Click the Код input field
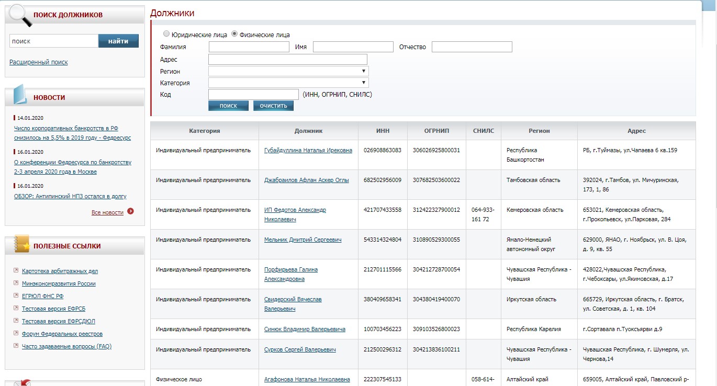Viewport: 717px width, 386px height. pos(253,94)
